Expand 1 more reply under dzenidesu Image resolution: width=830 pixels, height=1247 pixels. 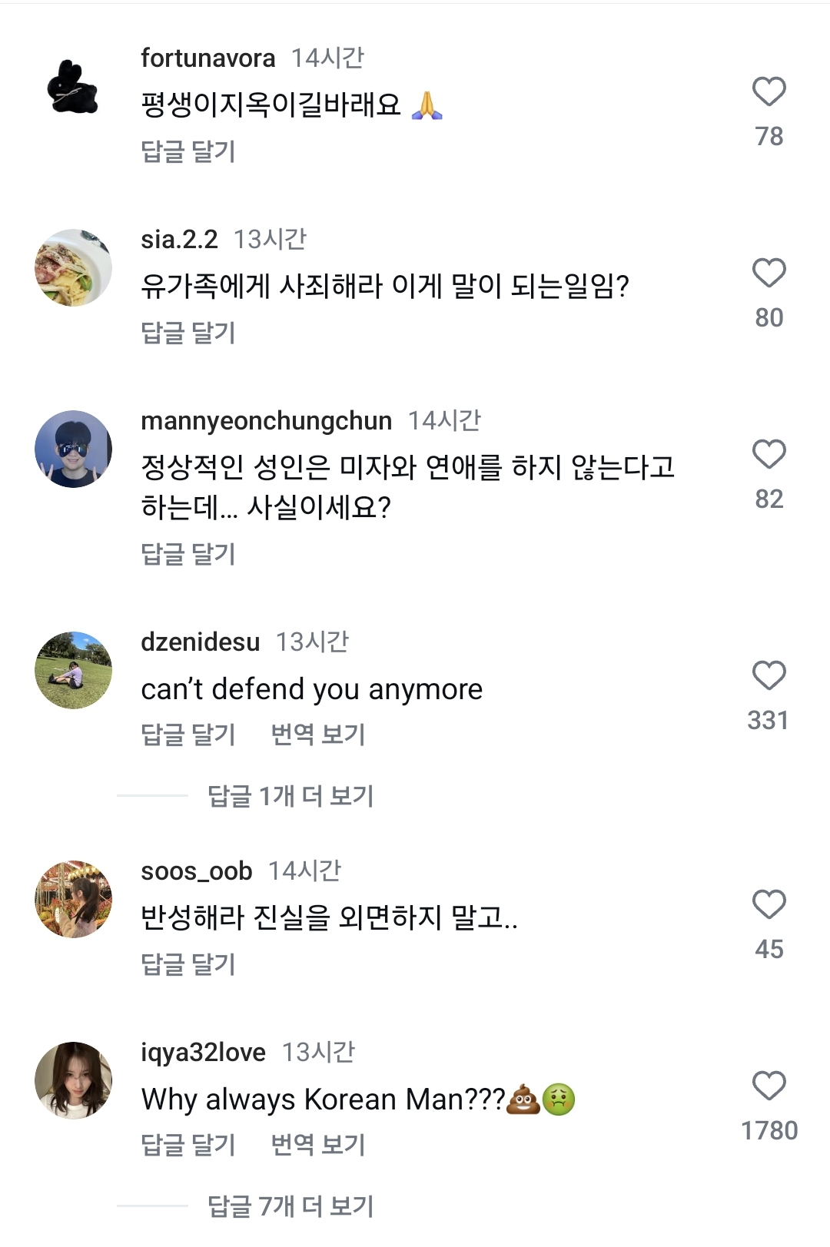coord(290,796)
